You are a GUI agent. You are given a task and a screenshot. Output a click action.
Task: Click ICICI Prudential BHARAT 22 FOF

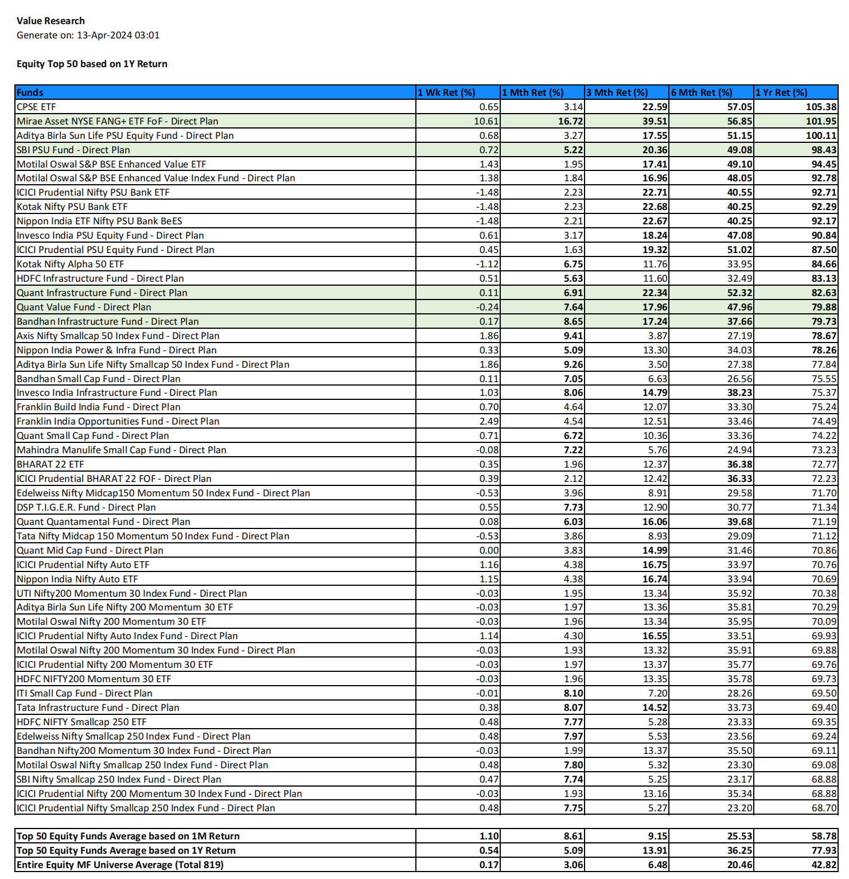pos(114,479)
